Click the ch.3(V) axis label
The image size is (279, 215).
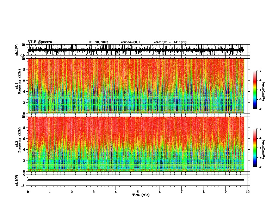(x=17, y=180)
